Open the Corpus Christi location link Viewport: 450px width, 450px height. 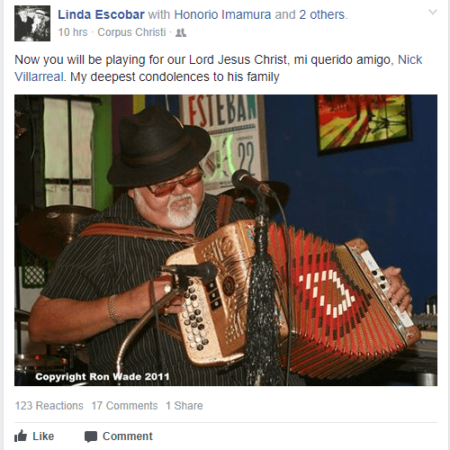131,32
